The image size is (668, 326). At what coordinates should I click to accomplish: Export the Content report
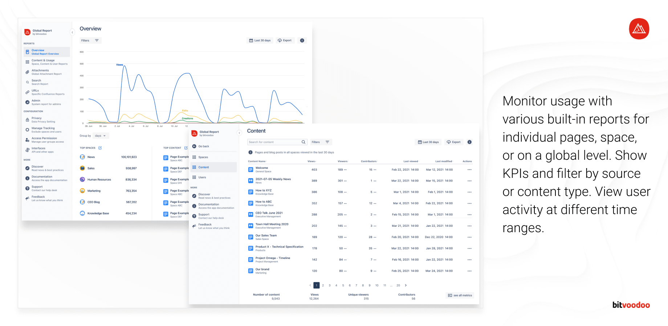[453, 142]
